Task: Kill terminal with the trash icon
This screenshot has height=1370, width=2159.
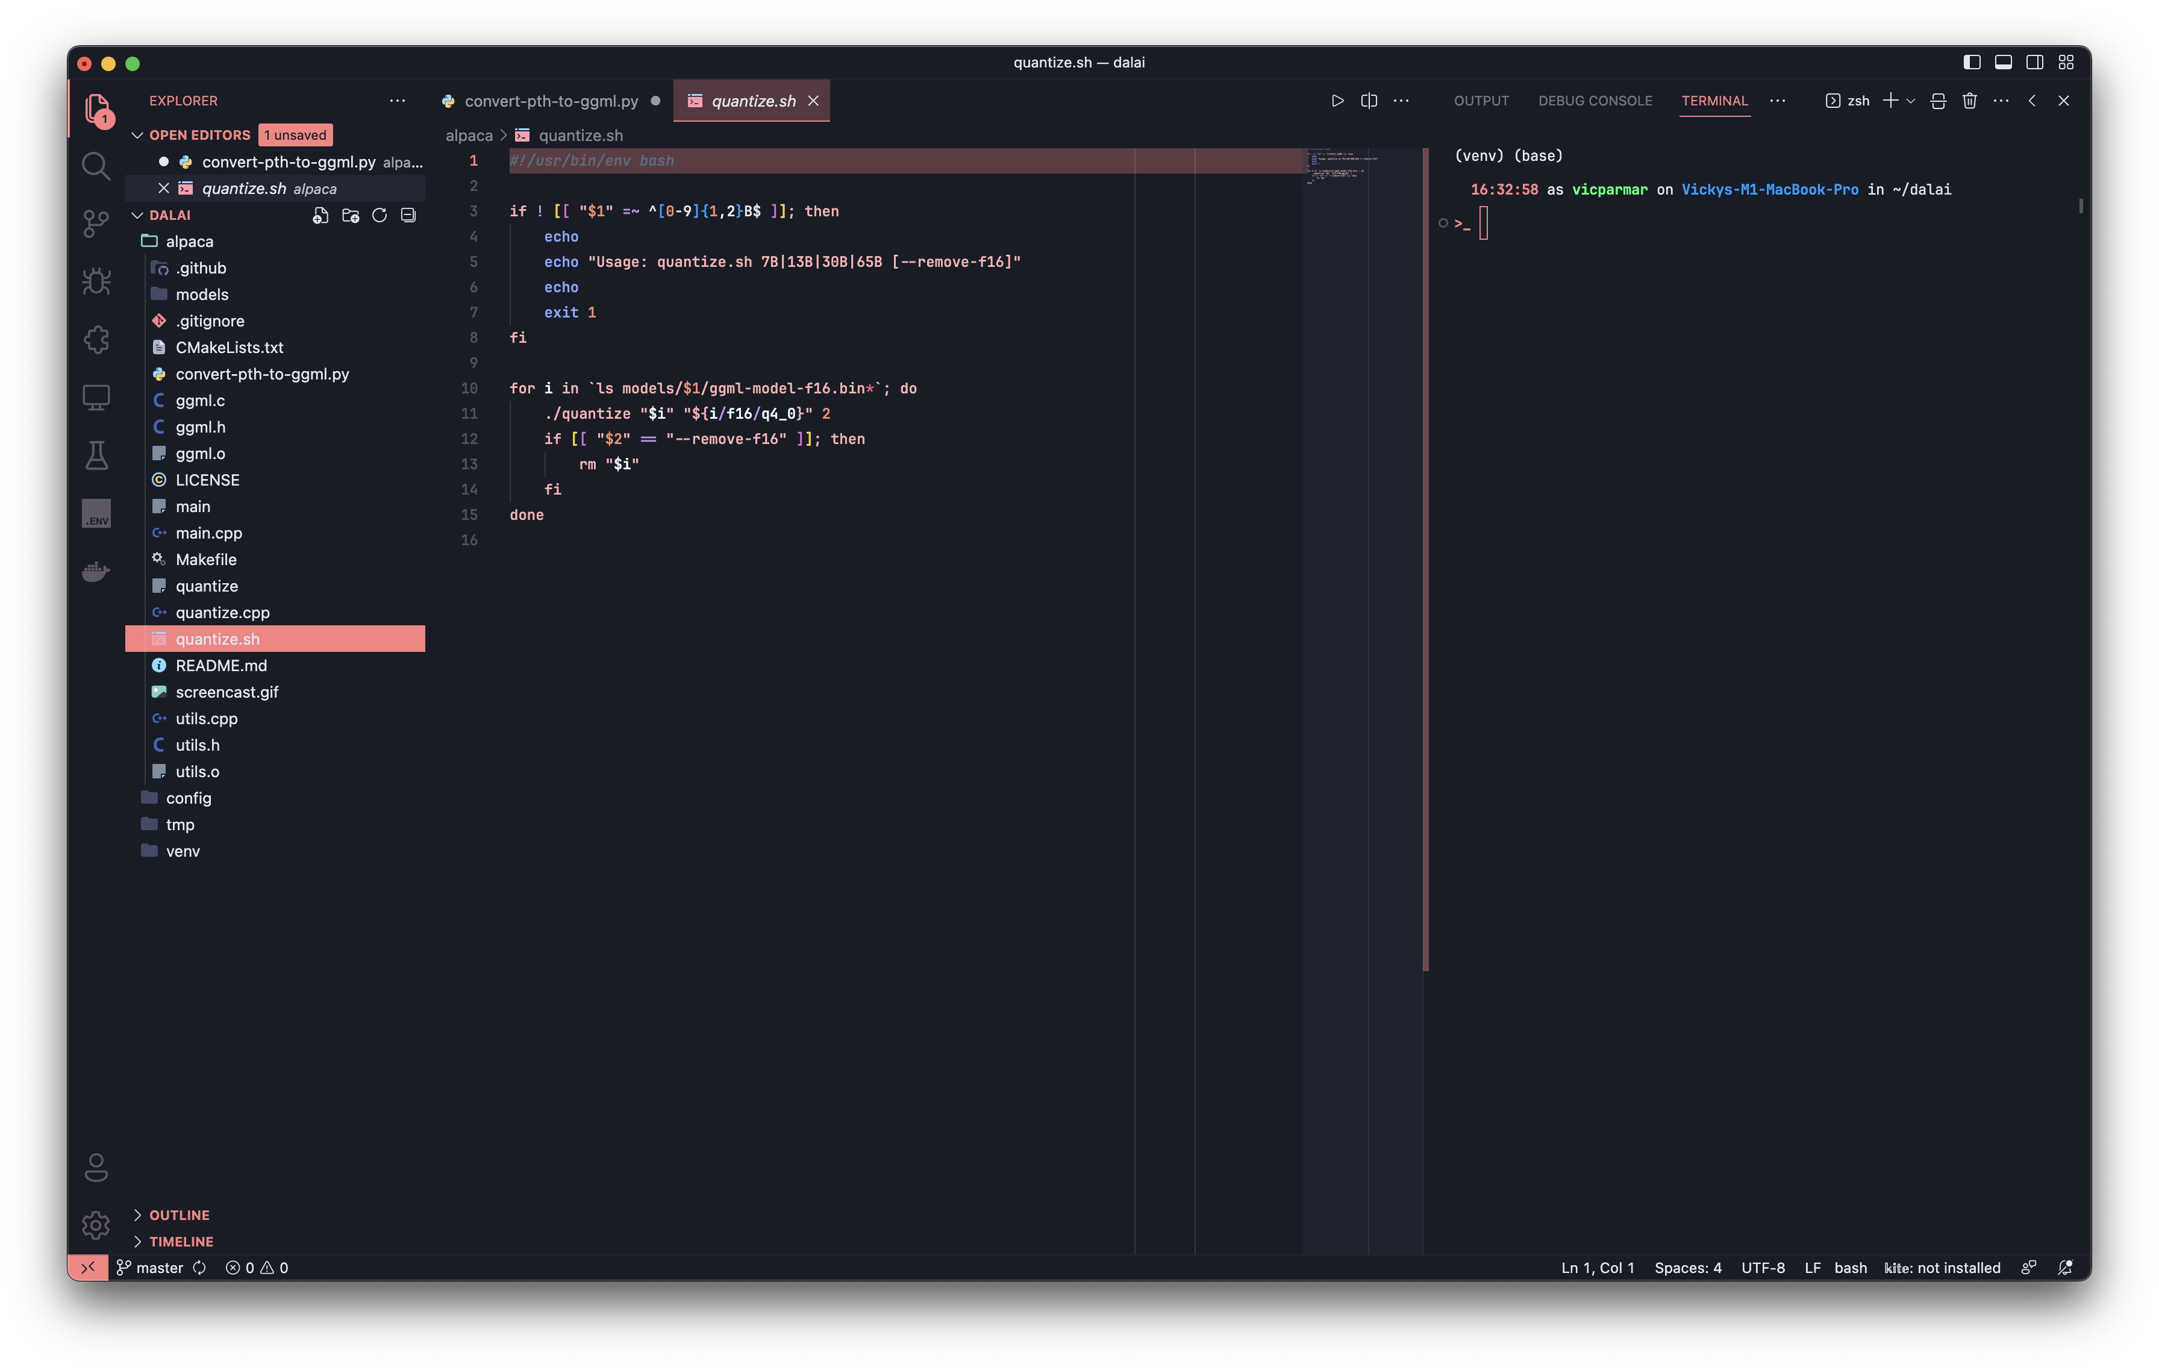Action: coord(1969,101)
